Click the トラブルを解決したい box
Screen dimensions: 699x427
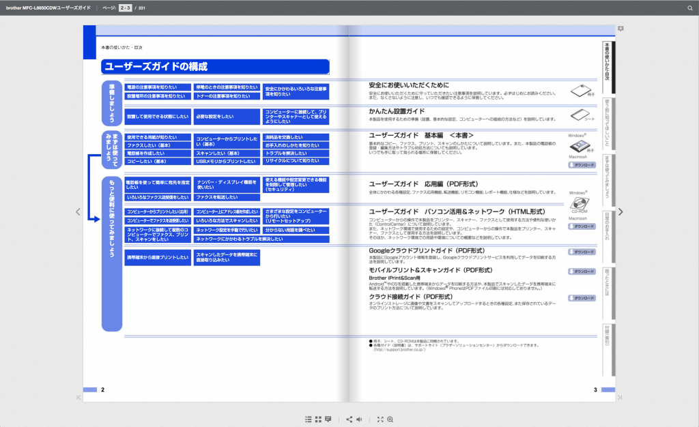point(296,153)
